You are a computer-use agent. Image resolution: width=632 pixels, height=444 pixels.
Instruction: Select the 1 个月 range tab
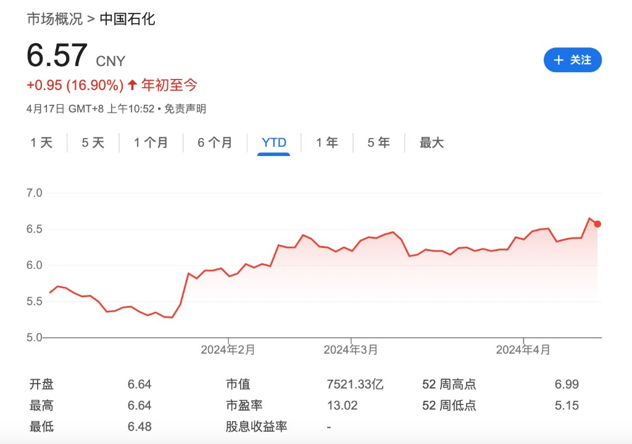click(151, 142)
